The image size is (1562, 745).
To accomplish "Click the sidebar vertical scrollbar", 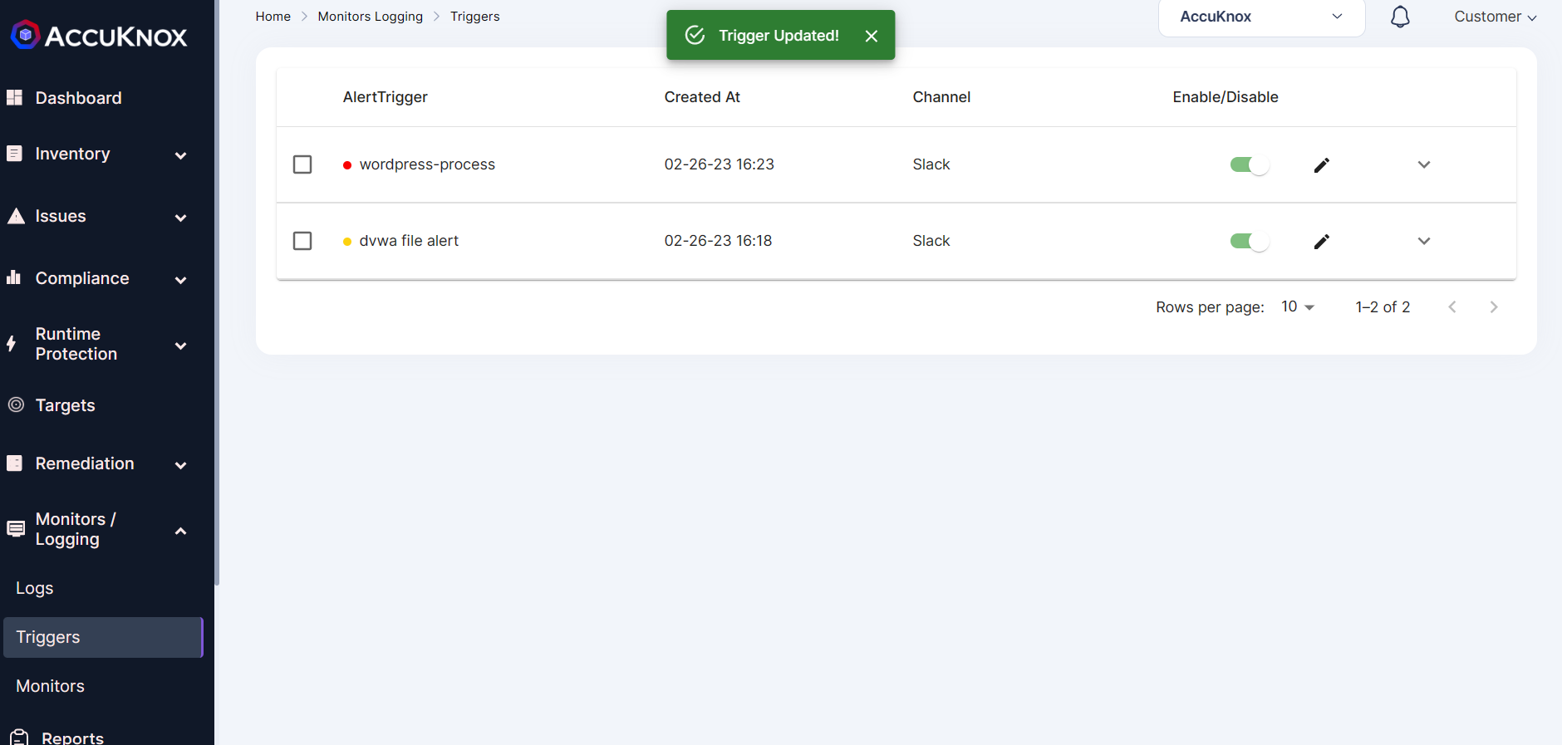I will point(217,292).
